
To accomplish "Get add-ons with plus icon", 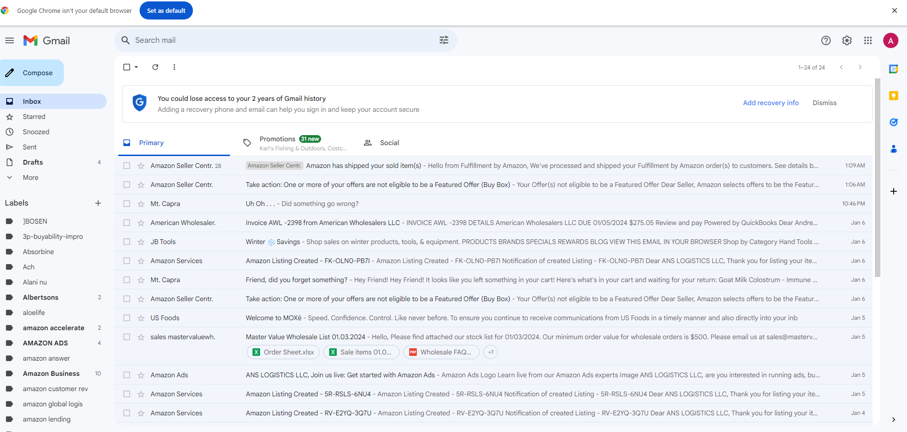I will 894,191.
